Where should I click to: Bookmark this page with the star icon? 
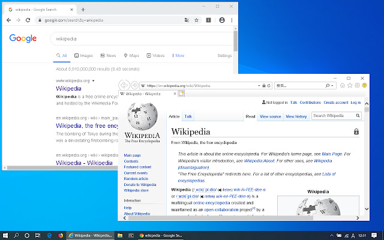(x=197, y=20)
